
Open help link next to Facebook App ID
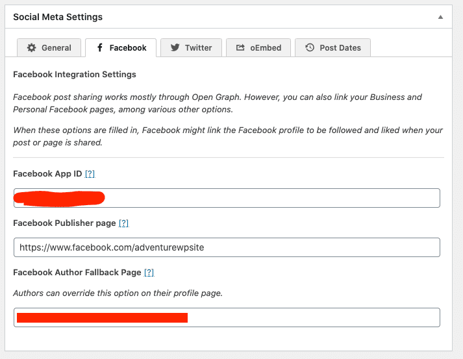(90, 173)
